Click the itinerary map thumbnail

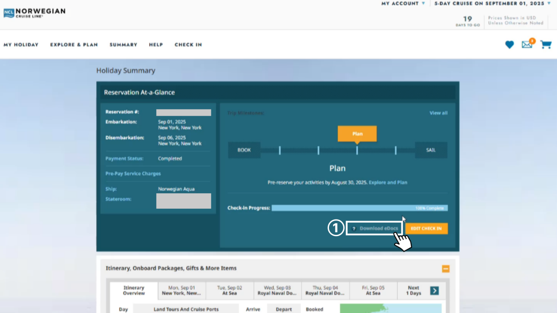(391, 309)
